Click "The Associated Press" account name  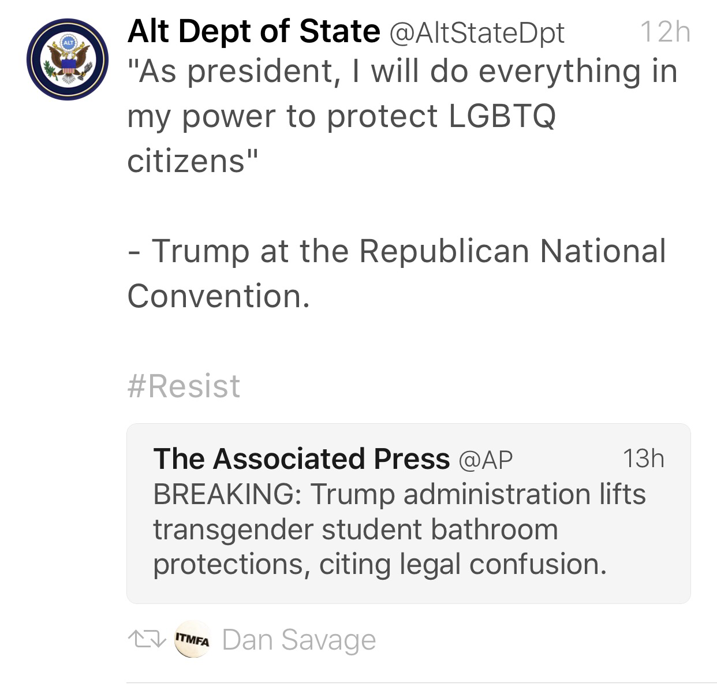[301, 459]
